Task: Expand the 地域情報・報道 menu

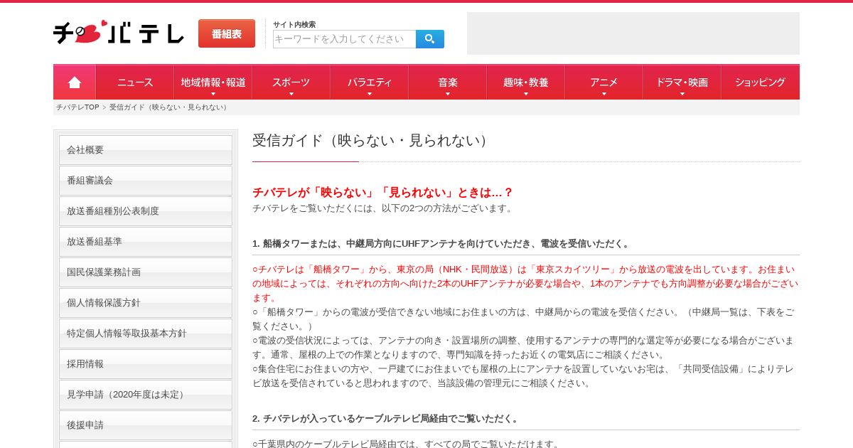Action: click(x=213, y=82)
